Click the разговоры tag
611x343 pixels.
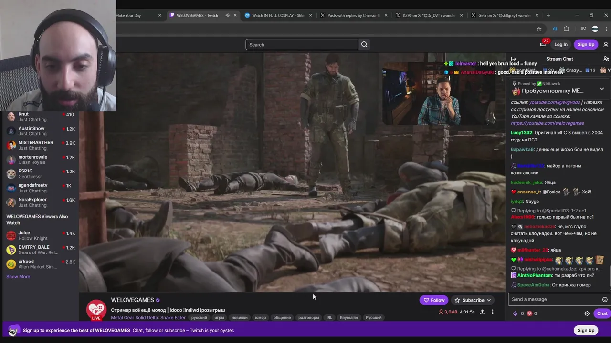pyautogui.click(x=308, y=318)
